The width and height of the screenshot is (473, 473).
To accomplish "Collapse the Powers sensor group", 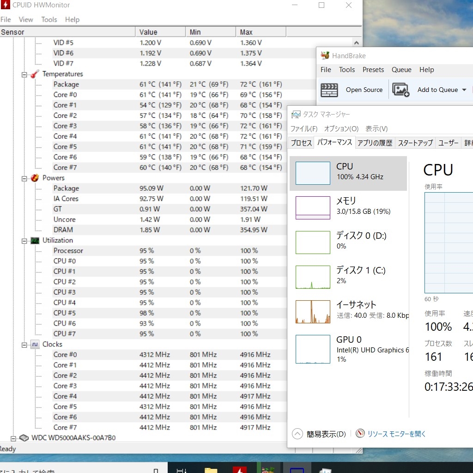I will (24, 178).
